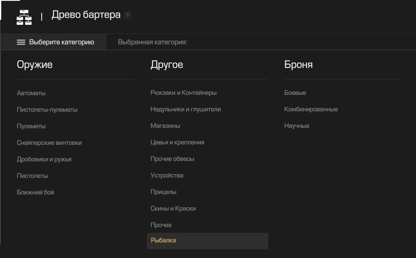Select the Пистолеты category
The image size is (416, 258).
click(x=32, y=176)
